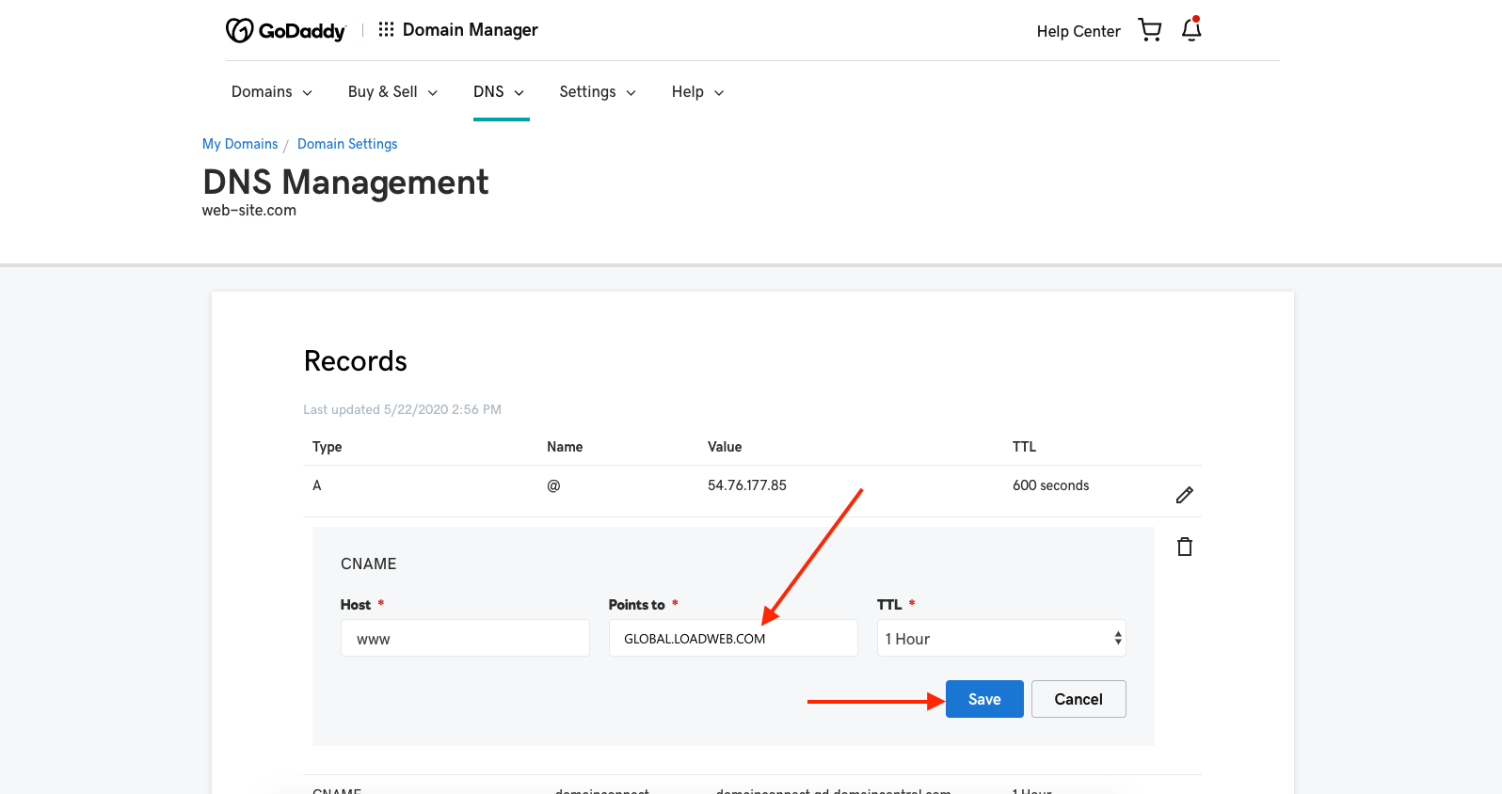Open the shopping cart
This screenshot has height=794, width=1502.
(x=1149, y=30)
